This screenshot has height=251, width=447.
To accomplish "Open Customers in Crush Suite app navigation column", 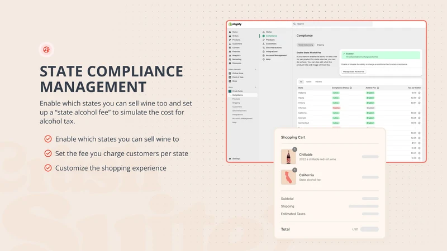I will (271, 44).
